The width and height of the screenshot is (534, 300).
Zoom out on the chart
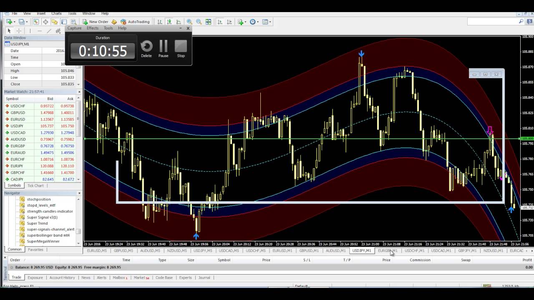199,22
